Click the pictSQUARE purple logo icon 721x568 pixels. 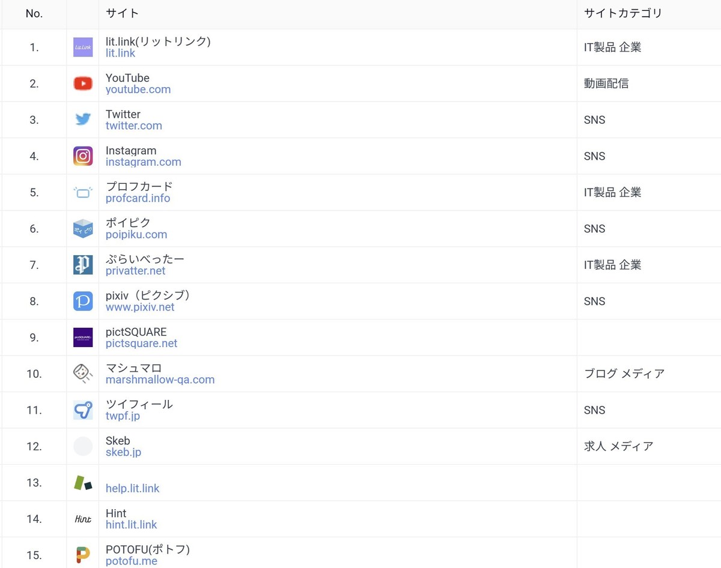click(83, 337)
